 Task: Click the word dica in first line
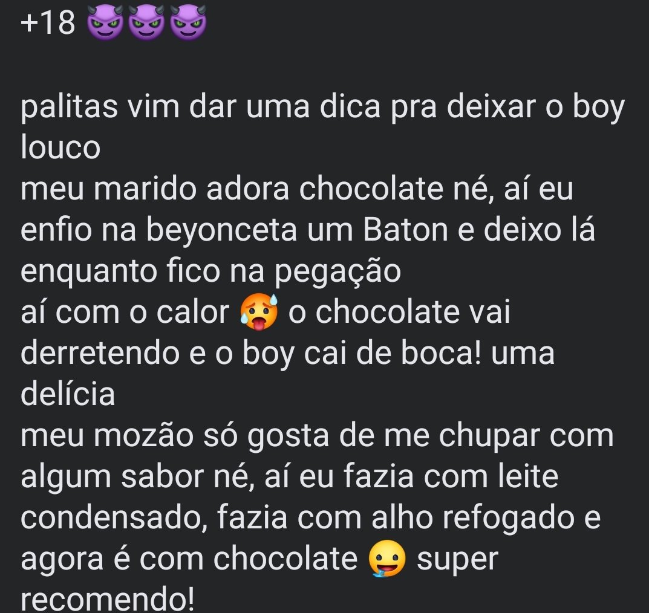350,107
